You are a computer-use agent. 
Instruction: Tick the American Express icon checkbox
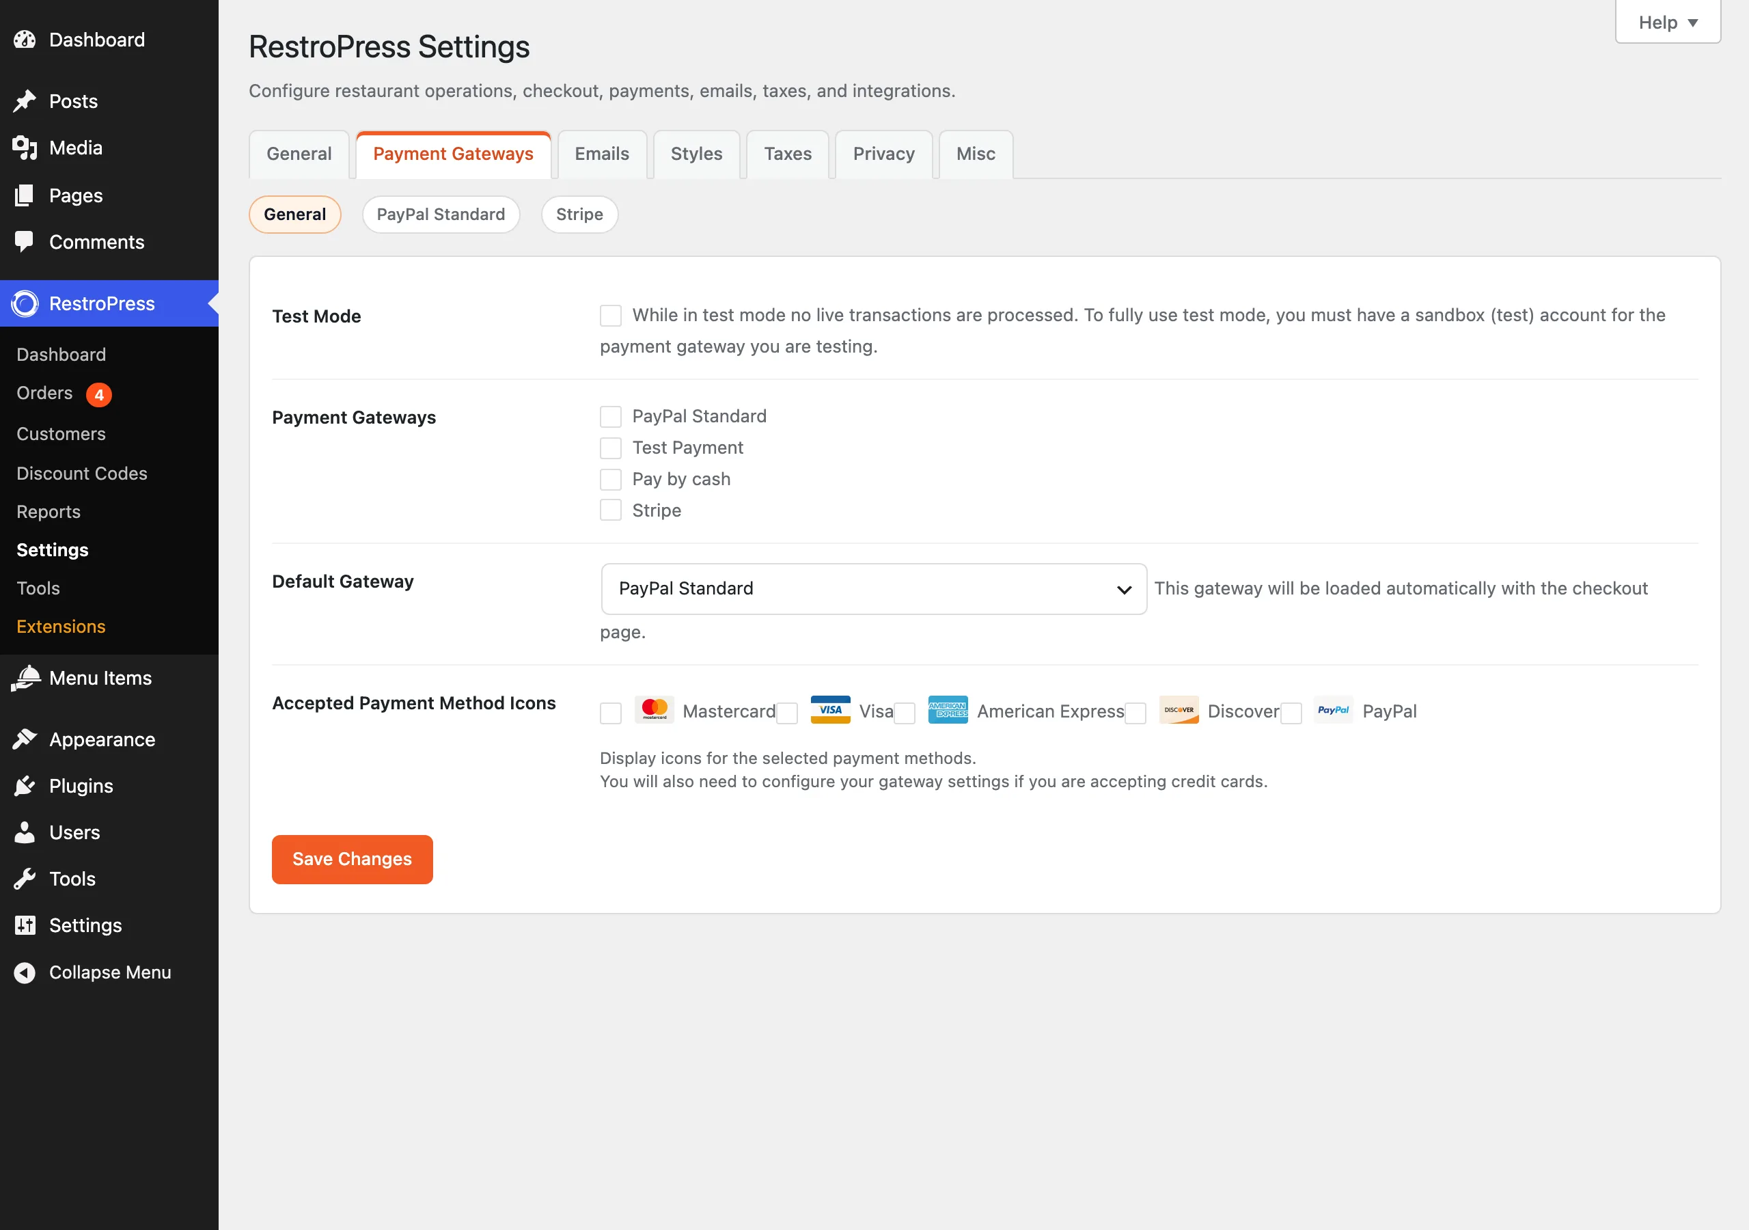tap(904, 713)
